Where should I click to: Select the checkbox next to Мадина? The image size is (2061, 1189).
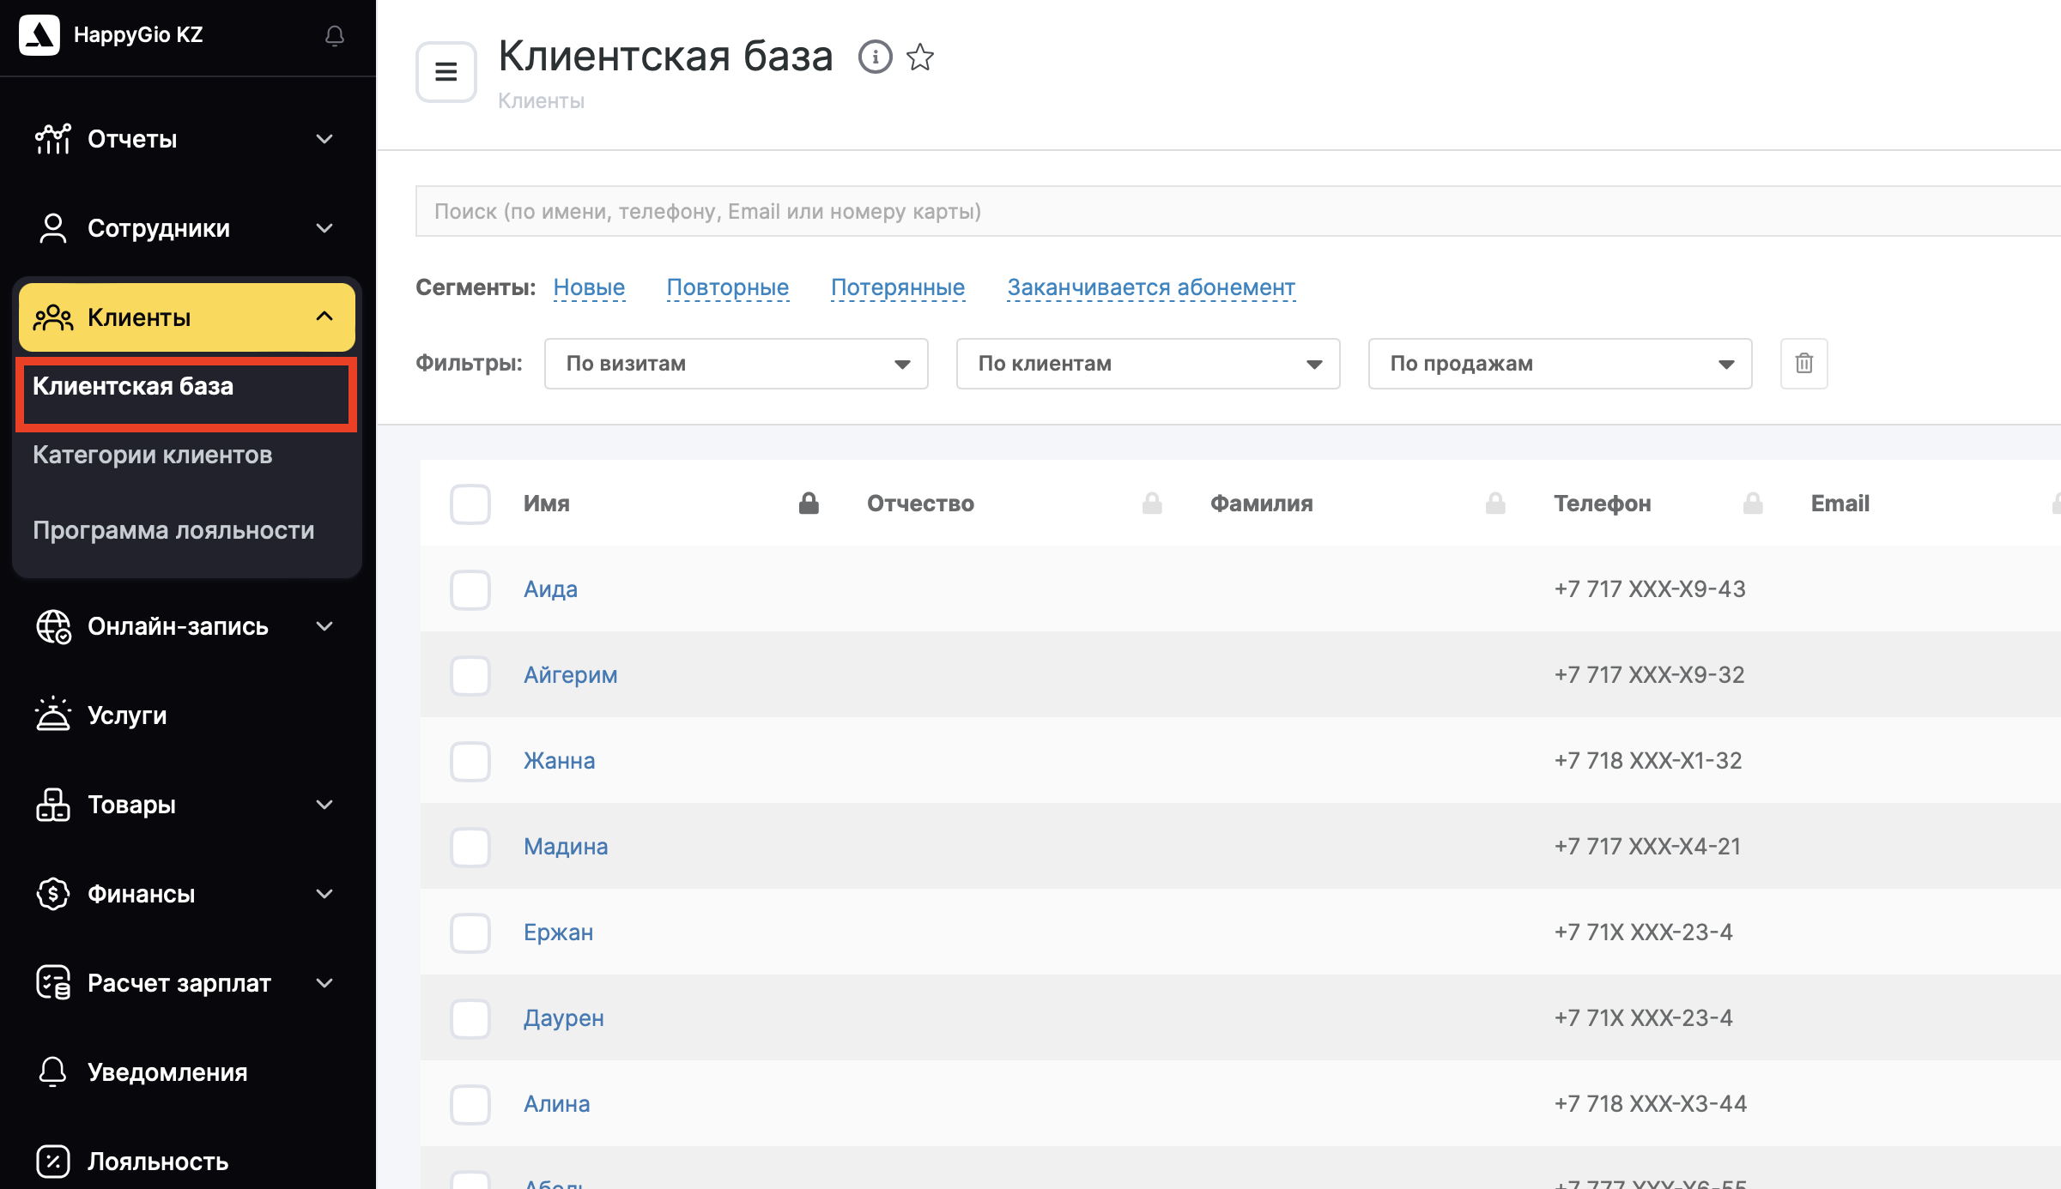470,847
